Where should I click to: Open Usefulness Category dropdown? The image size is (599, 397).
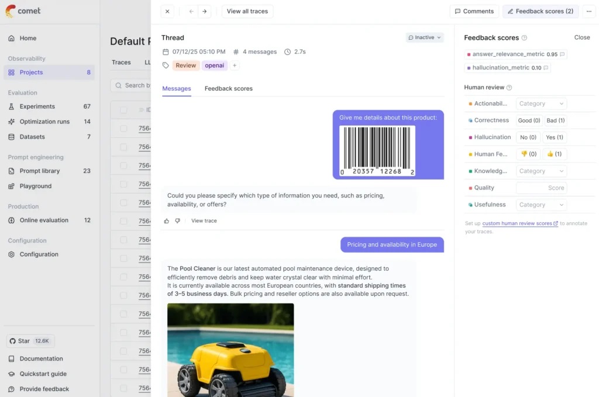pyautogui.click(x=541, y=205)
